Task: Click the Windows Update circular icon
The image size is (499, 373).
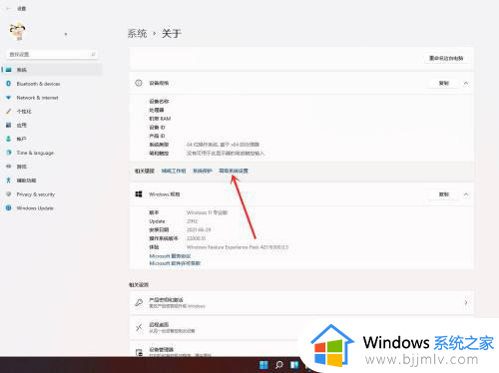Action: tap(9, 207)
